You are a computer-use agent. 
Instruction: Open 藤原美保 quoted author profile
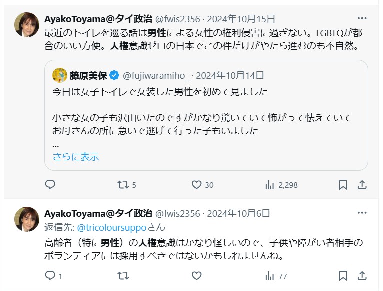[x=88, y=76]
